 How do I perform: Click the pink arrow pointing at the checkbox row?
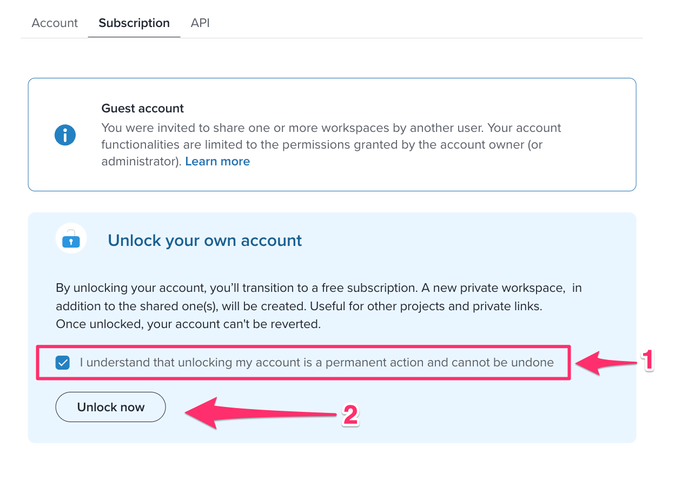[x=605, y=363]
